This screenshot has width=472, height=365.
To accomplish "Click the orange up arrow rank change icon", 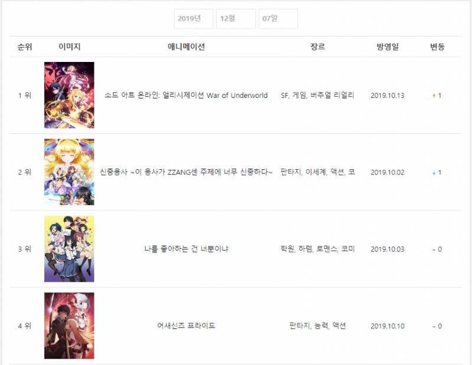I will [434, 96].
